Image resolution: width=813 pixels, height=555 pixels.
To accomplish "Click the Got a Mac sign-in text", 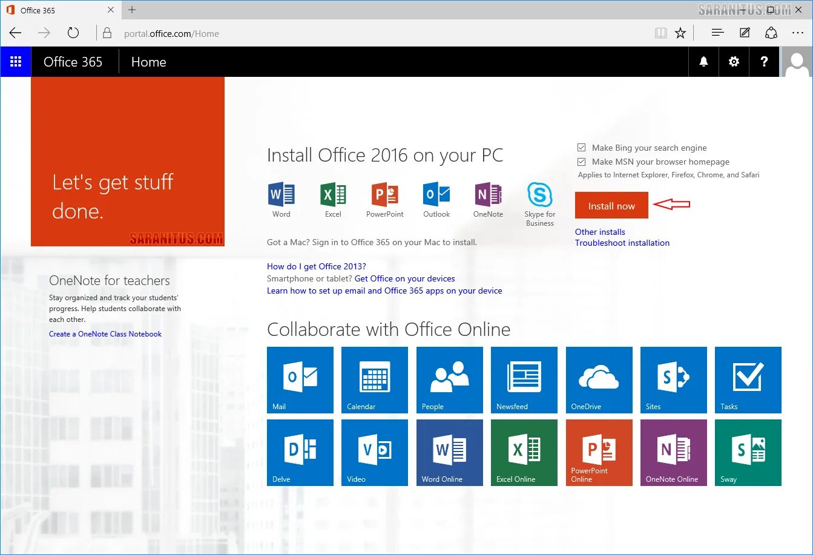I will pyautogui.click(x=372, y=242).
